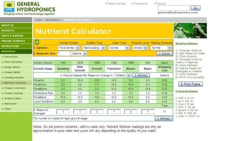Click the Contact Us link
Viewport: 232px width, 141px height.
[141, 4]
